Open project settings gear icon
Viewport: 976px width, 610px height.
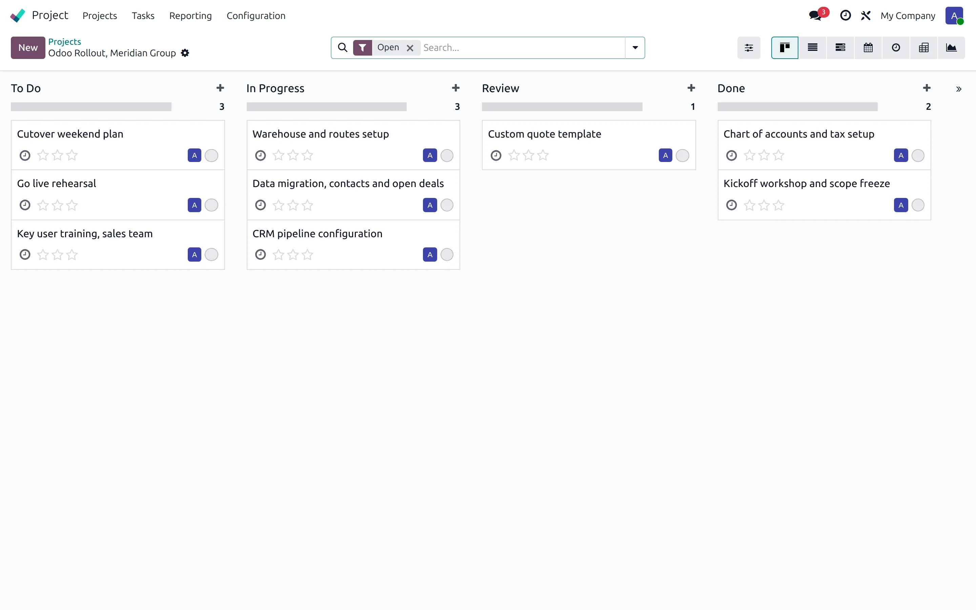coord(185,53)
